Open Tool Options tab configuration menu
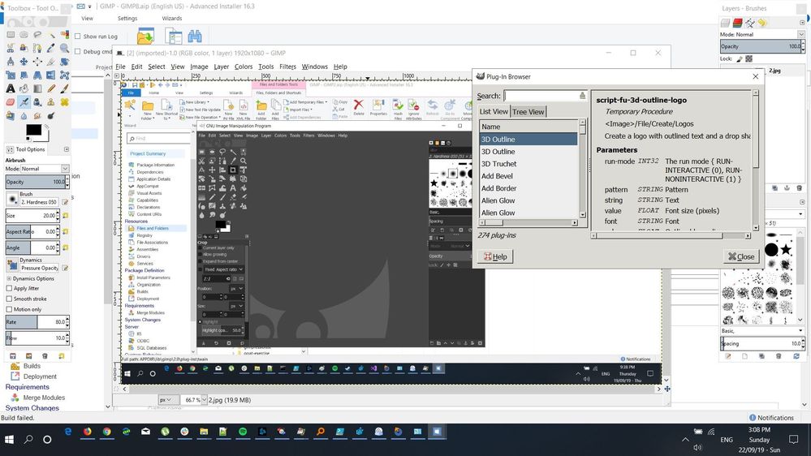811x456 pixels. point(67,149)
